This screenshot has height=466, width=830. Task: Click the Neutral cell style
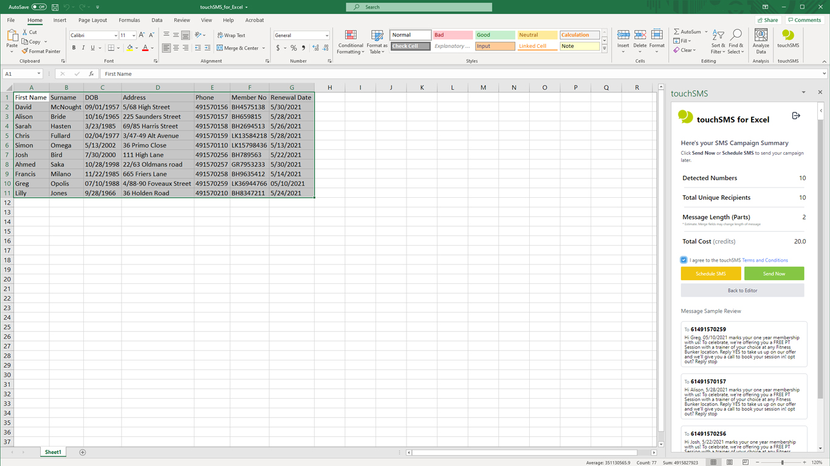(x=537, y=35)
